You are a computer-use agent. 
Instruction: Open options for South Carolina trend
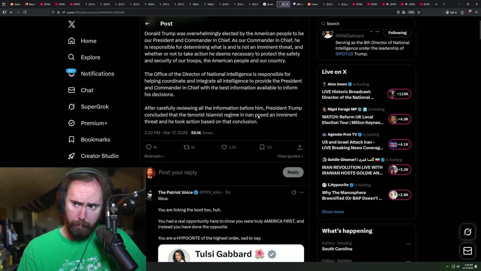(408, 244)
